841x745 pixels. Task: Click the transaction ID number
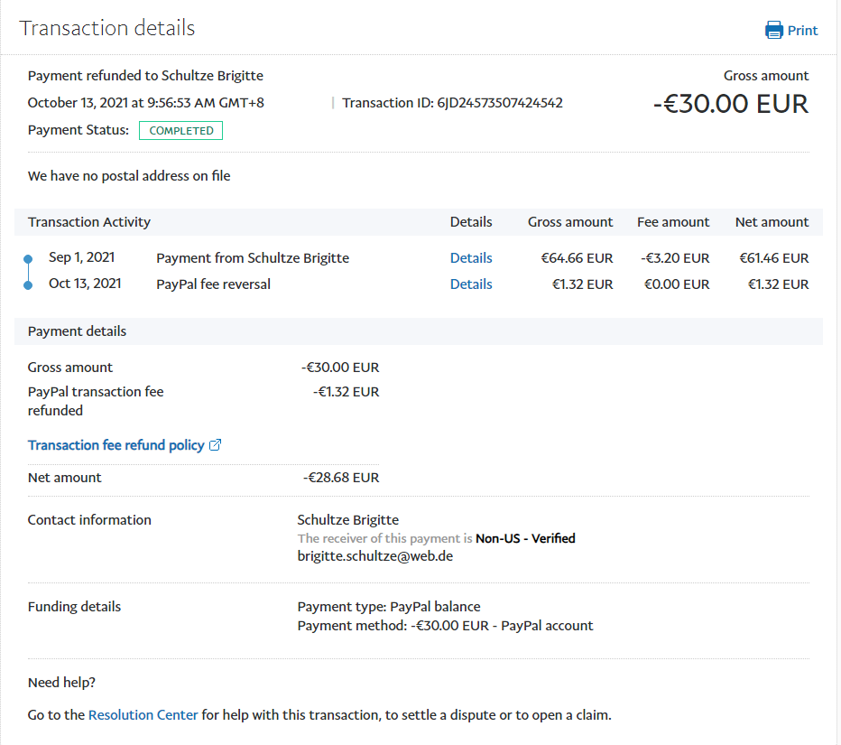click(500, 103)
